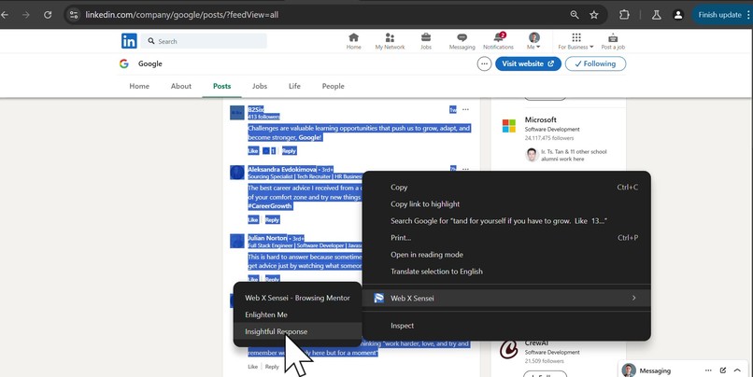Screen dimensions: 753x377
Task: Select Web X Sensei - Browsing Mentor
Action: (x=297, y=298)
